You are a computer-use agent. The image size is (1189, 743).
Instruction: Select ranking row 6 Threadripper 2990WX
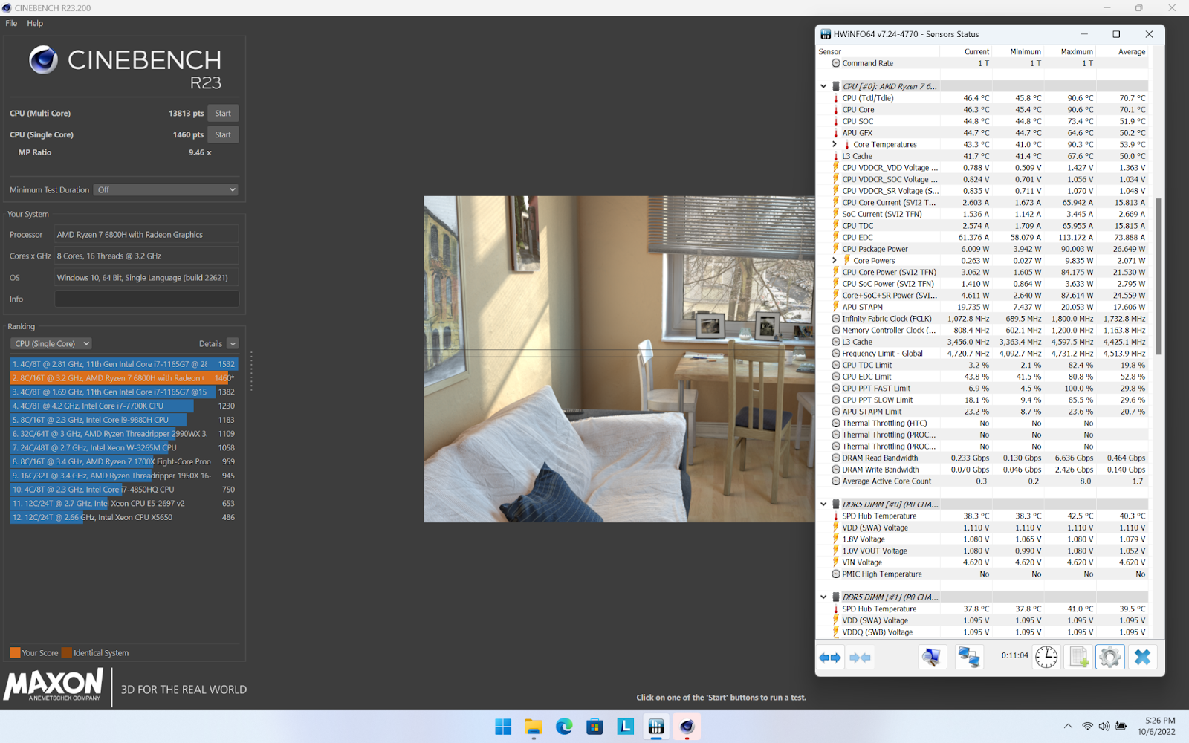(x=123, y=434)
